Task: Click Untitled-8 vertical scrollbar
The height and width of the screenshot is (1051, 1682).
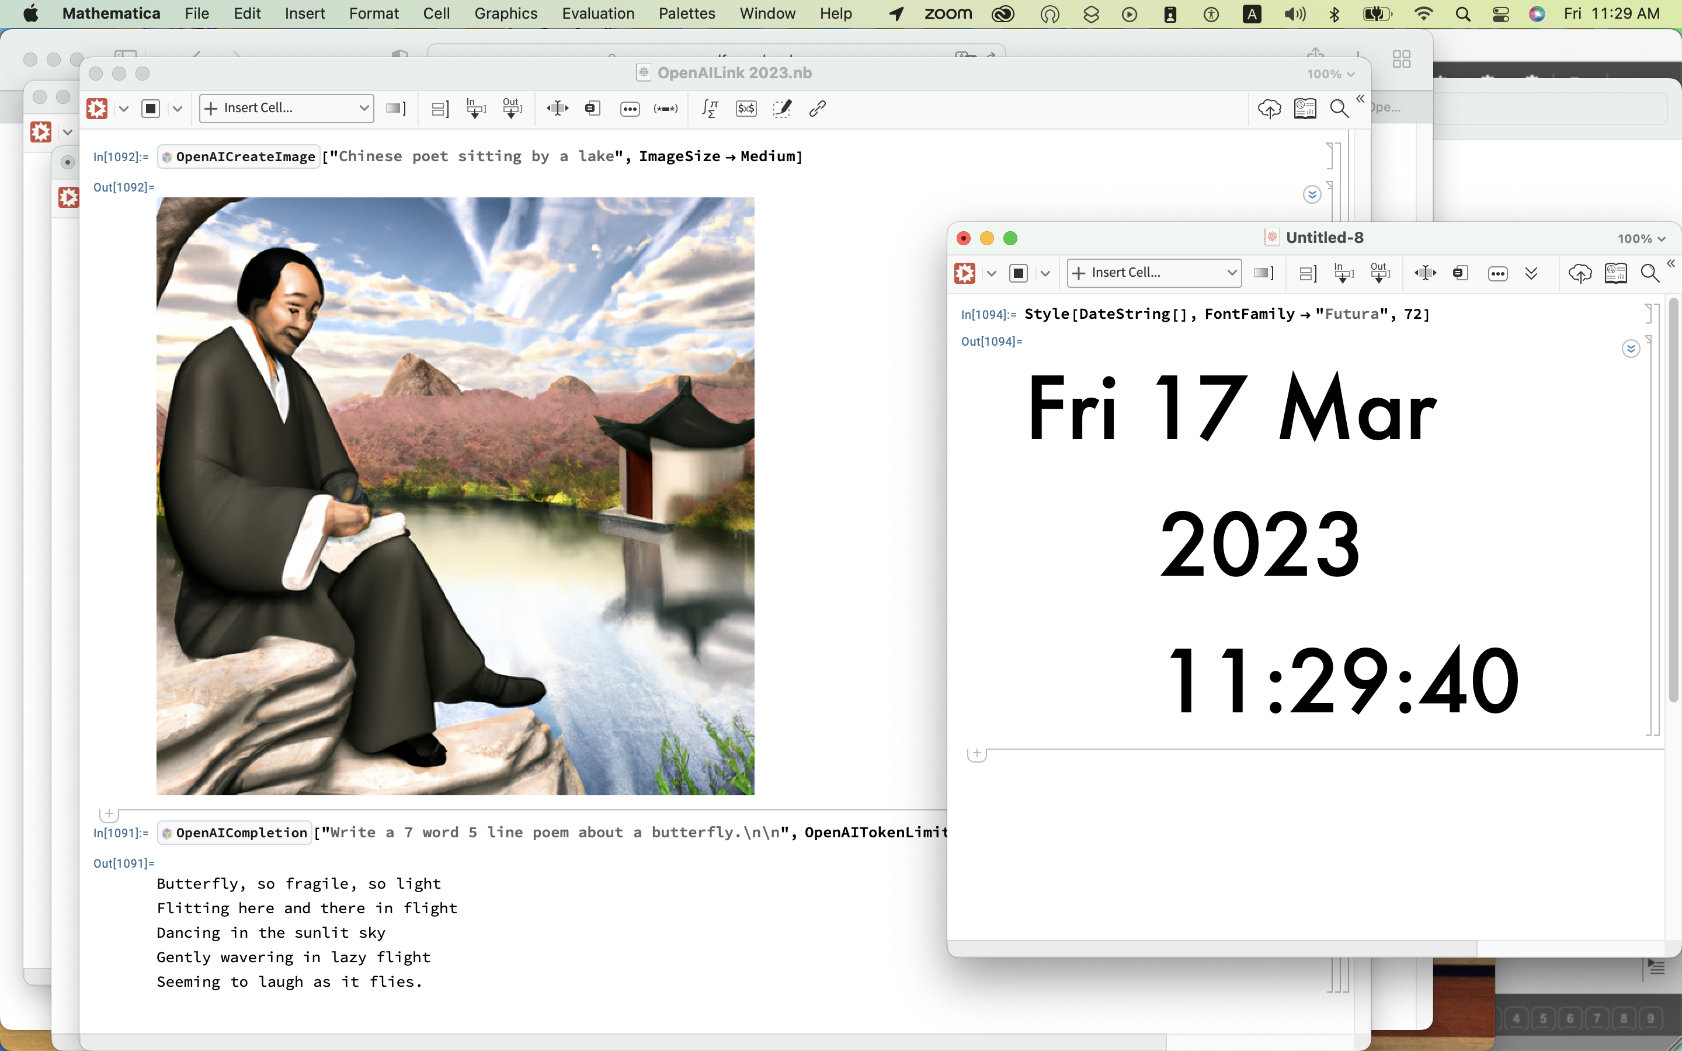Action: (x=1674, y=500)
